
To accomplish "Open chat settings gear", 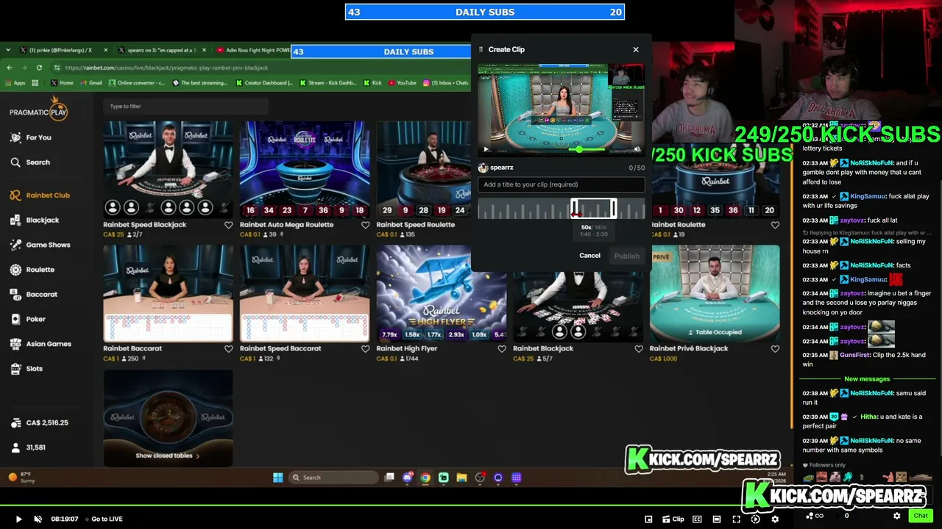I will point(896,516).
